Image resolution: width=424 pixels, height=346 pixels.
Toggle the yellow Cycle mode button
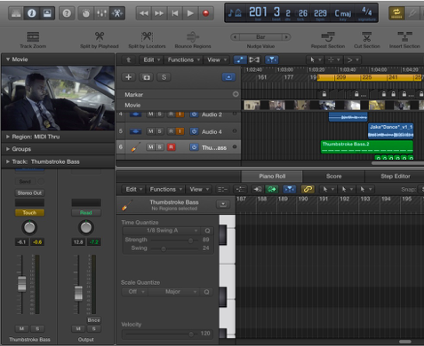pos(396,13)
